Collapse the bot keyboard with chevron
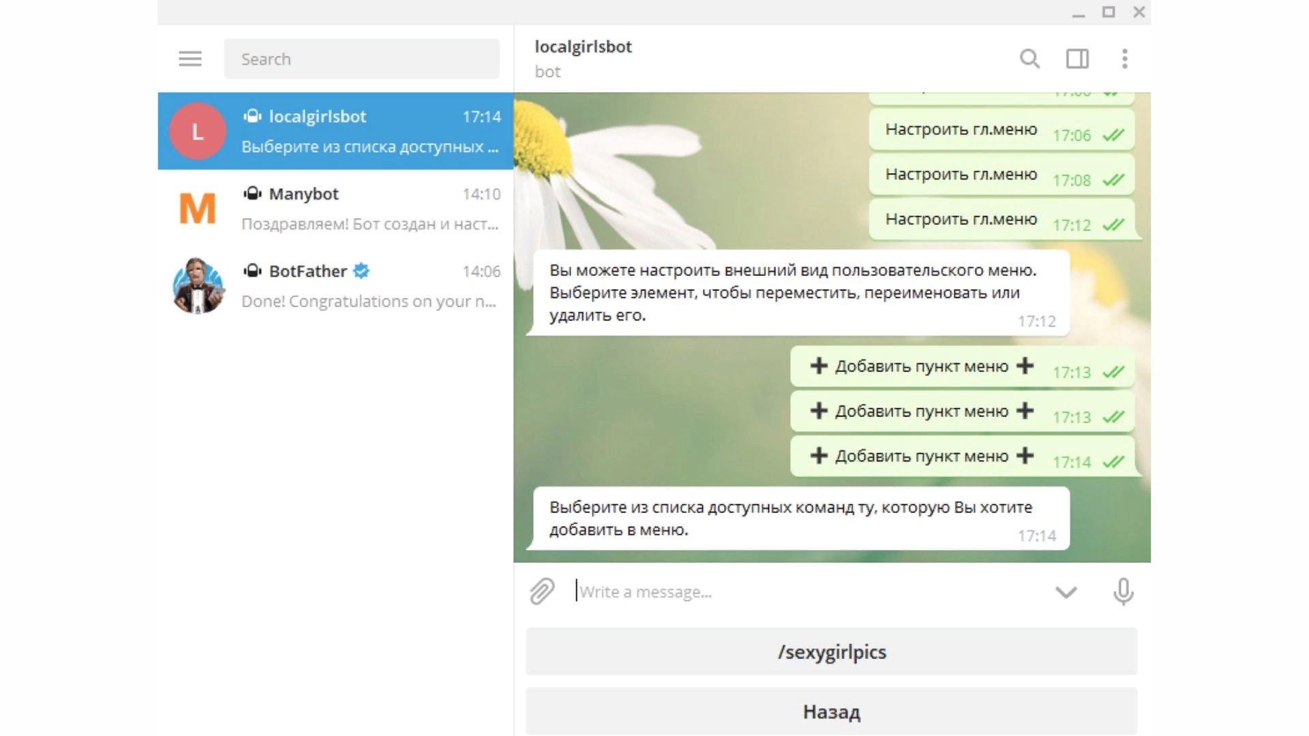The width and height of the screenshot is (1309, 736). [x=1066, y=592]
